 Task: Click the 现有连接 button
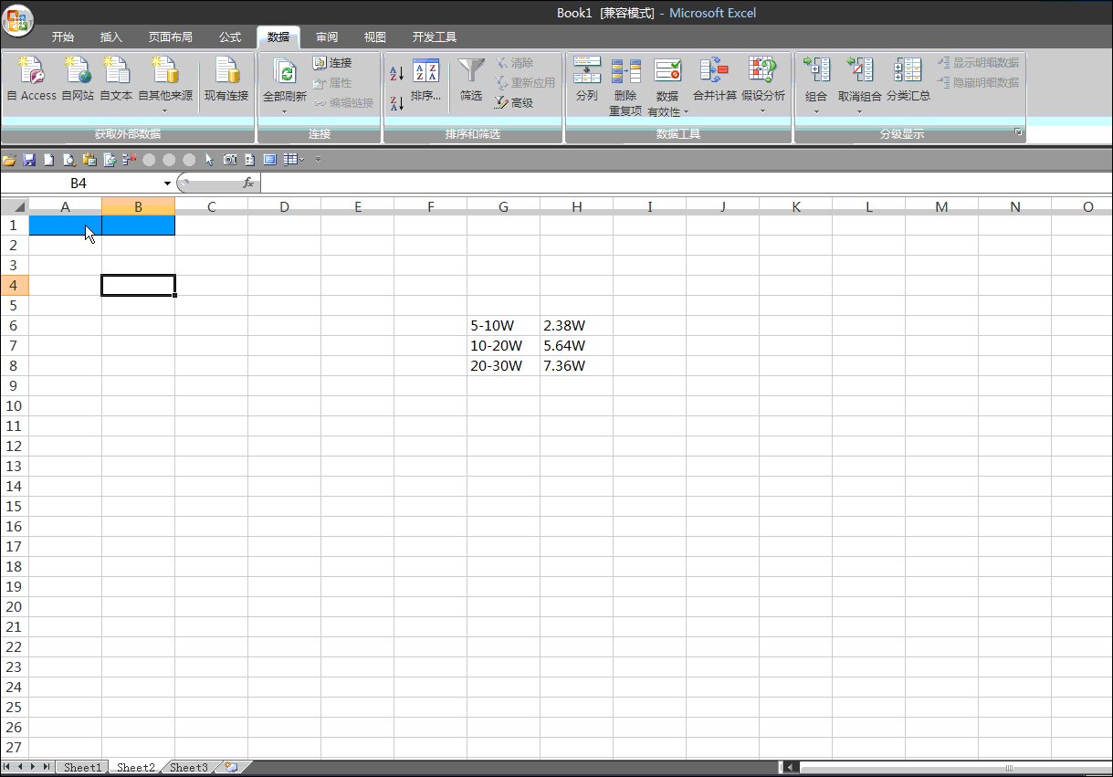226,79
